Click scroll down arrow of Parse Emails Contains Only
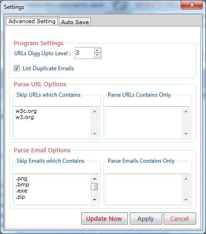206x234 pixels. pos(186,200)
